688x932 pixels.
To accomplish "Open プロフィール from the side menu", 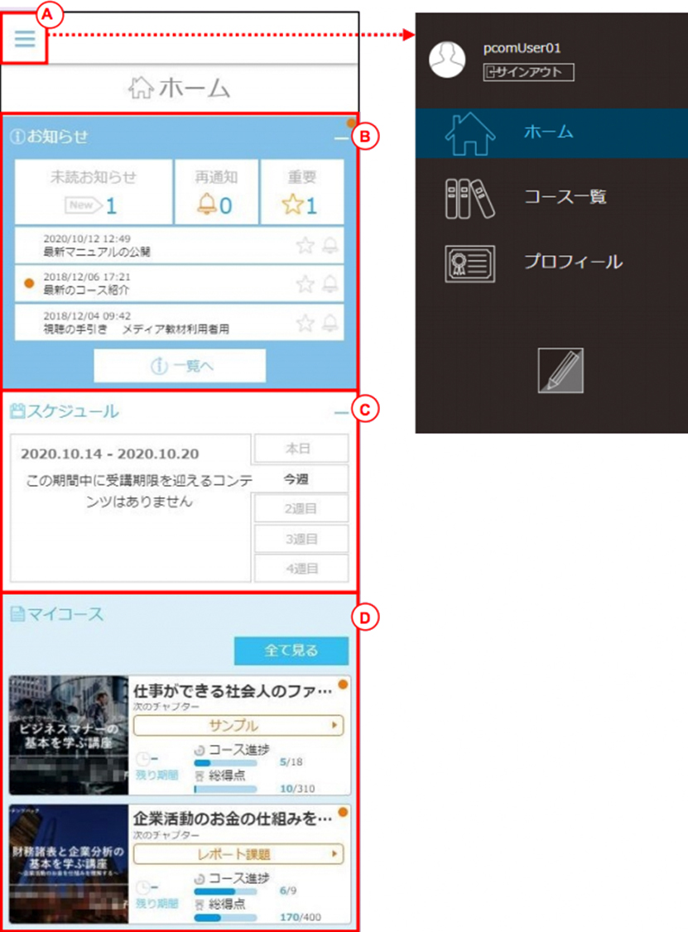I will pos(552,262).
